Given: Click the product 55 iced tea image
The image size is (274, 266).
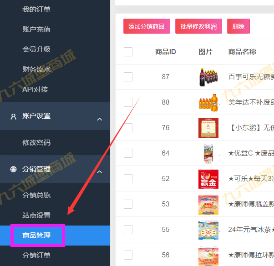Looking at the screenshot, I should [x=208, y=231].
